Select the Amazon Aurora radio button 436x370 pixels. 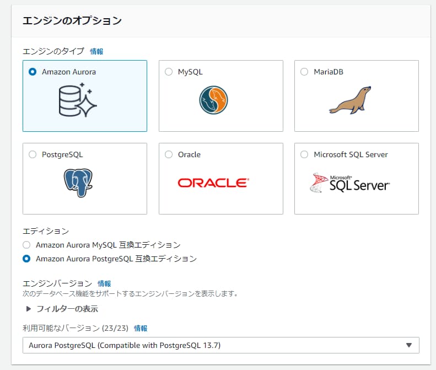pyautogui.click(x=33, y=72)
